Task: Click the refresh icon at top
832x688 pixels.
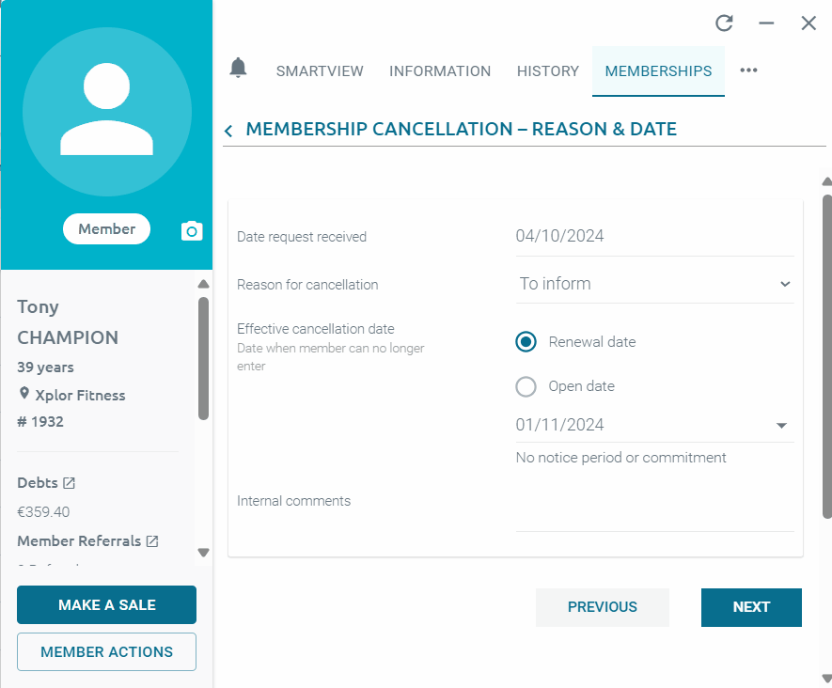Action: 724,23
